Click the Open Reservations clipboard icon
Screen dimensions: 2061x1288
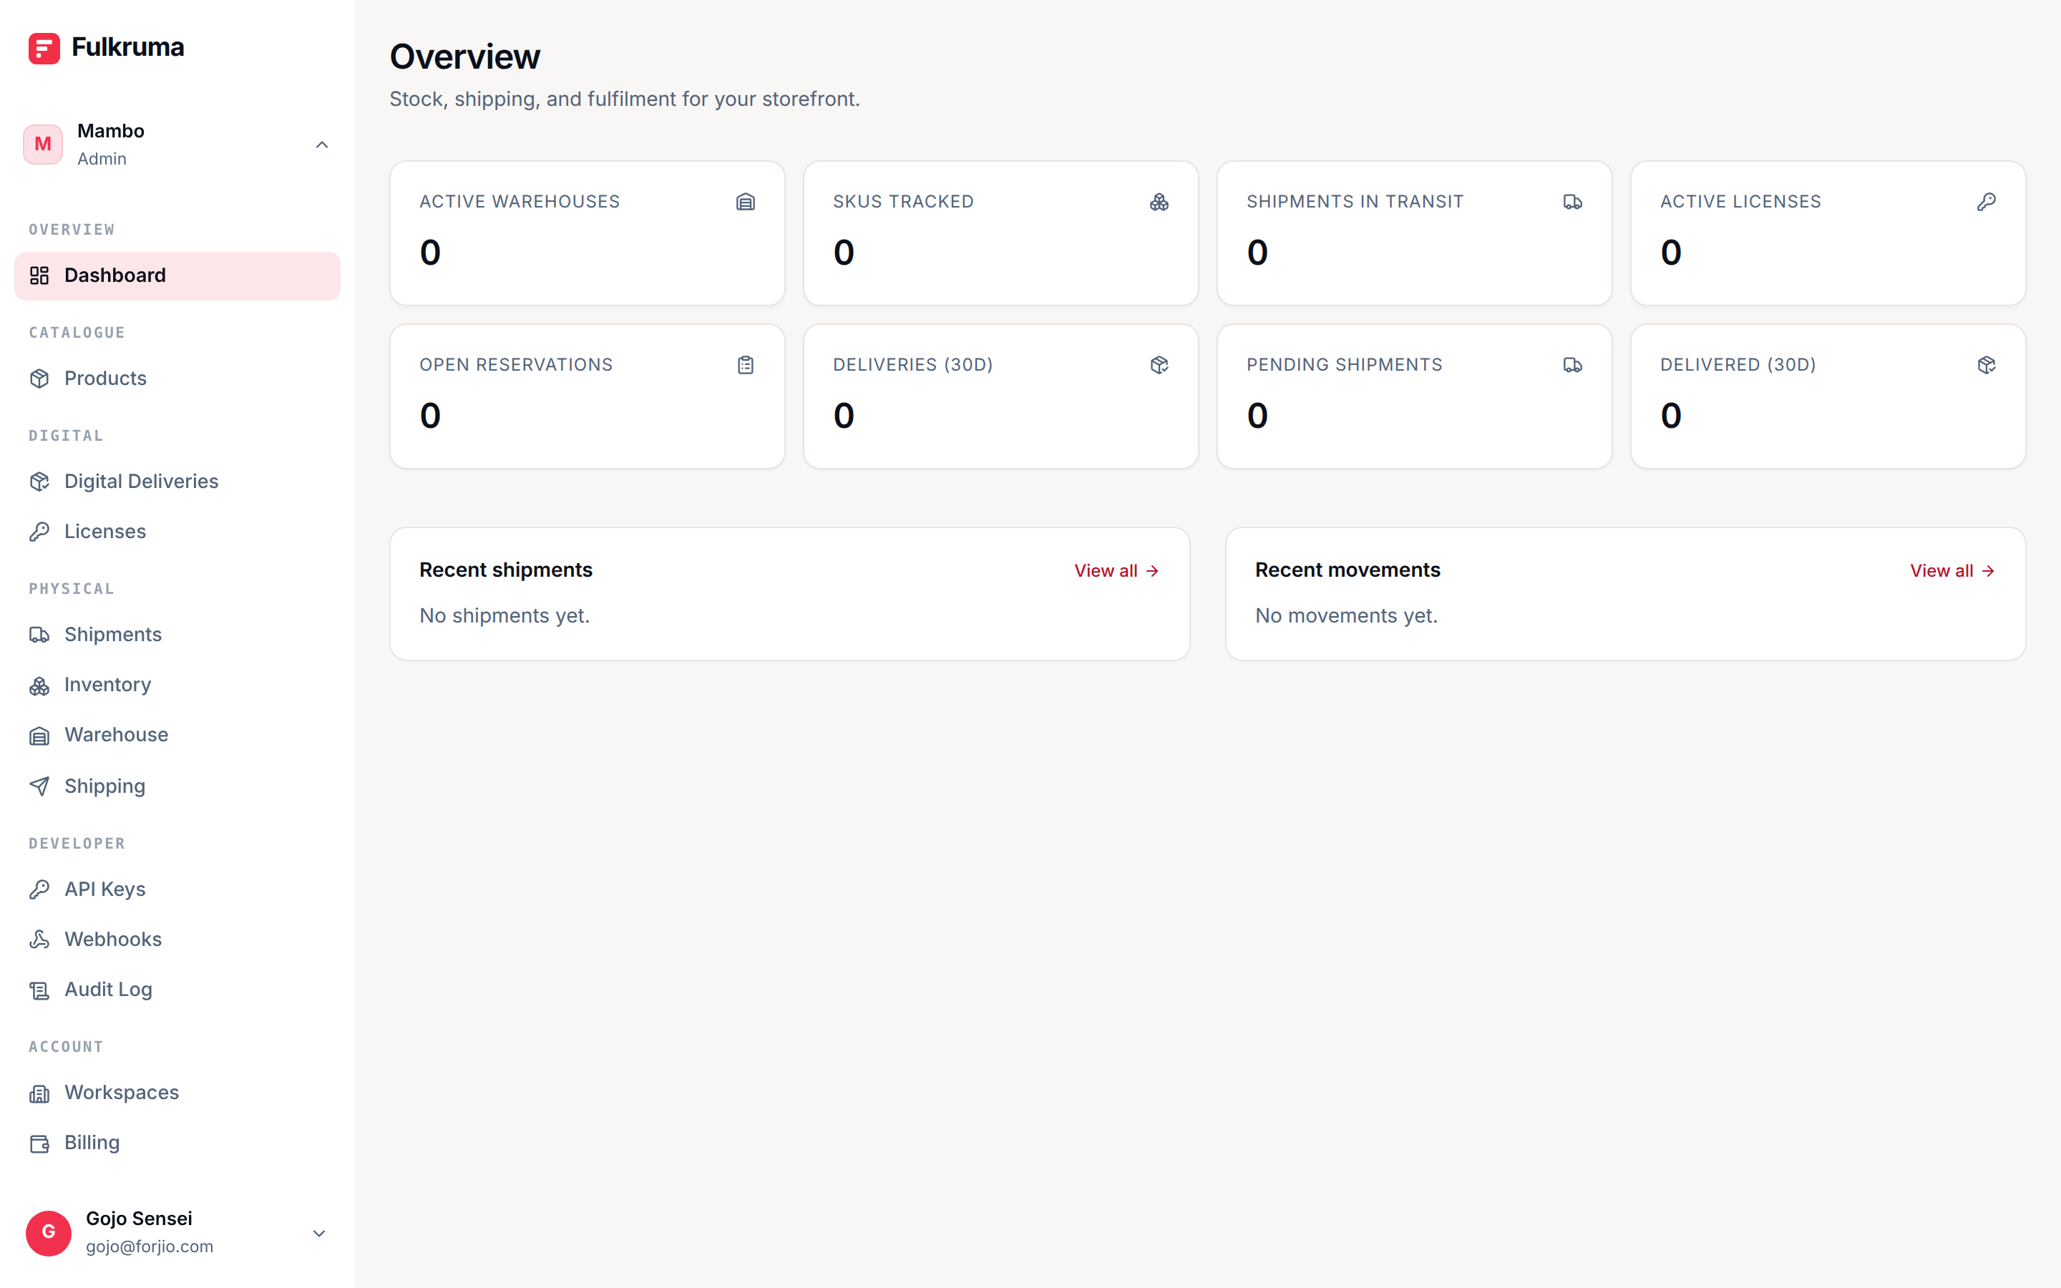click(x=745, y=365)
